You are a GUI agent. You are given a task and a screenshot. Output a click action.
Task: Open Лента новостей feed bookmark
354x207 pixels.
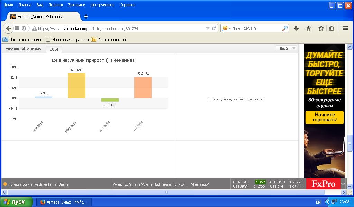(x=109, y=40)
